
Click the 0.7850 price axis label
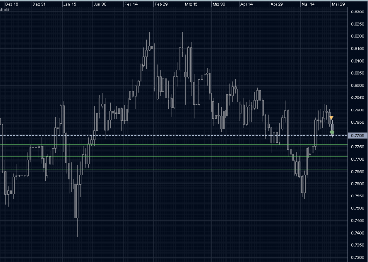pyautogui.click(x=357, y=122)
